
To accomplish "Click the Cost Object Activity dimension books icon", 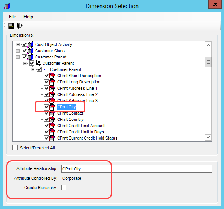I will [x=30, y=44].
